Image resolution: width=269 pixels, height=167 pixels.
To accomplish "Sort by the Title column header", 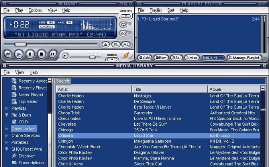I will (170, 89).
